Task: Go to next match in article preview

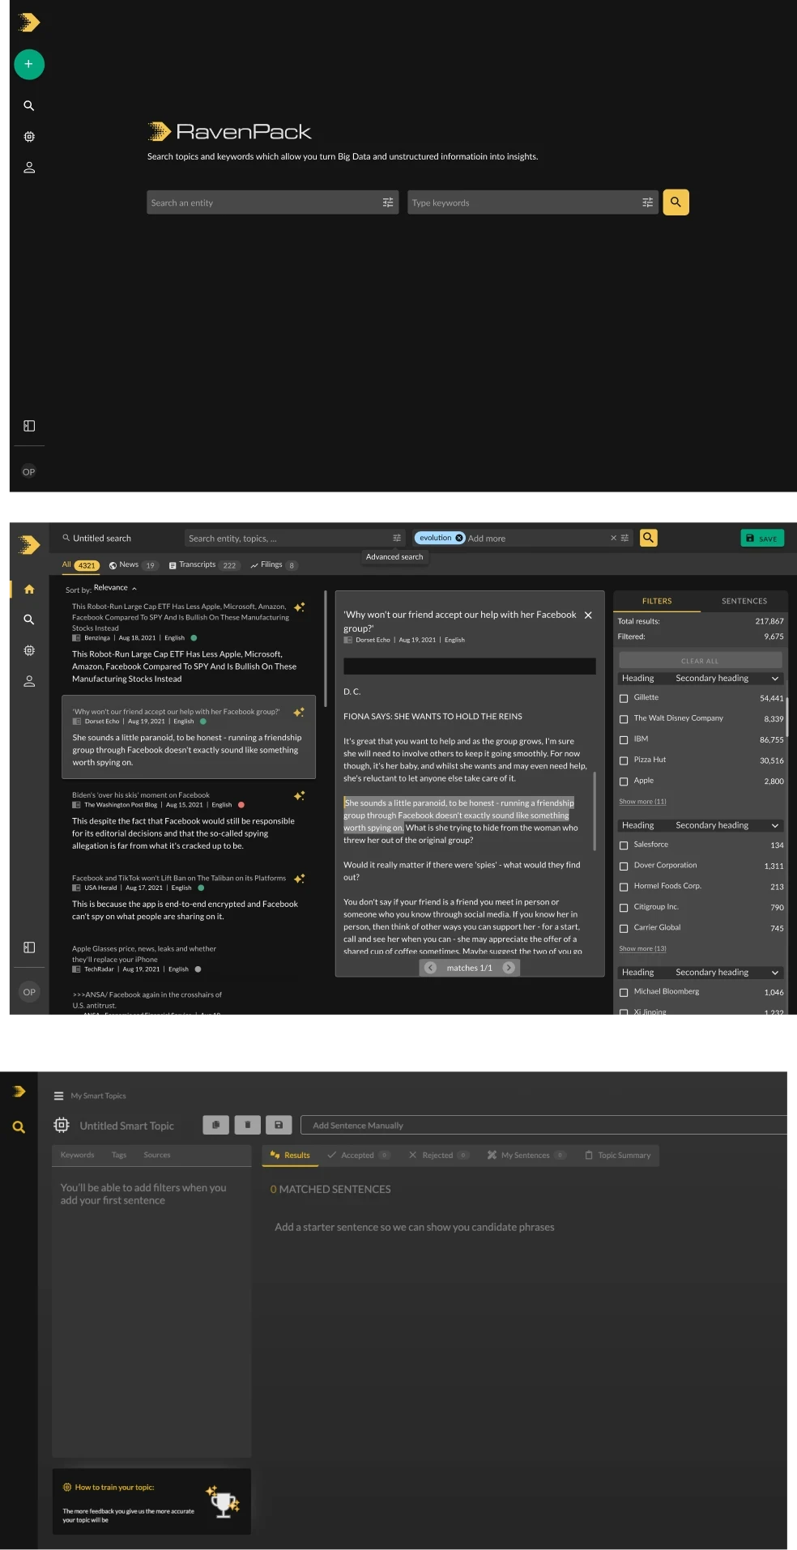Action: [509, 968]
